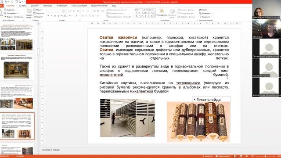This screenshot has width=281, height=158.
Task: Click the Упорядочить arrange icon
Action: [x=162, y=11]
